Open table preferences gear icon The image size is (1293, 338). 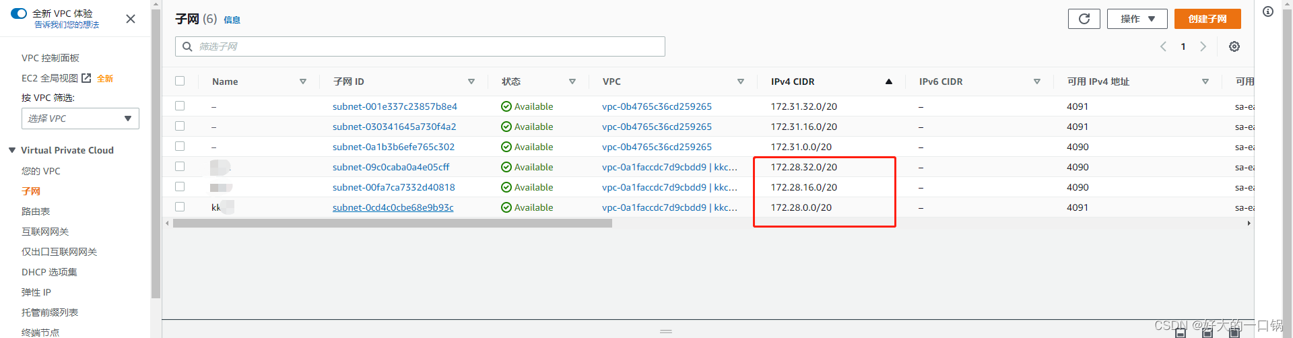coord(1234,46)
